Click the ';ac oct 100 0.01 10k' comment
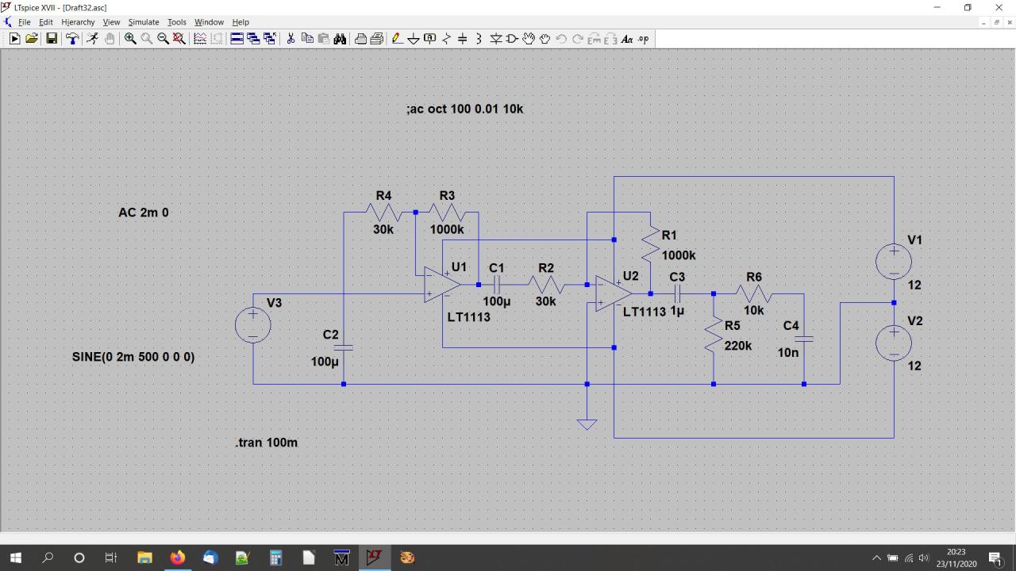Image resolution: width=1016 pixels, height=571 pixels. [465, 109]
